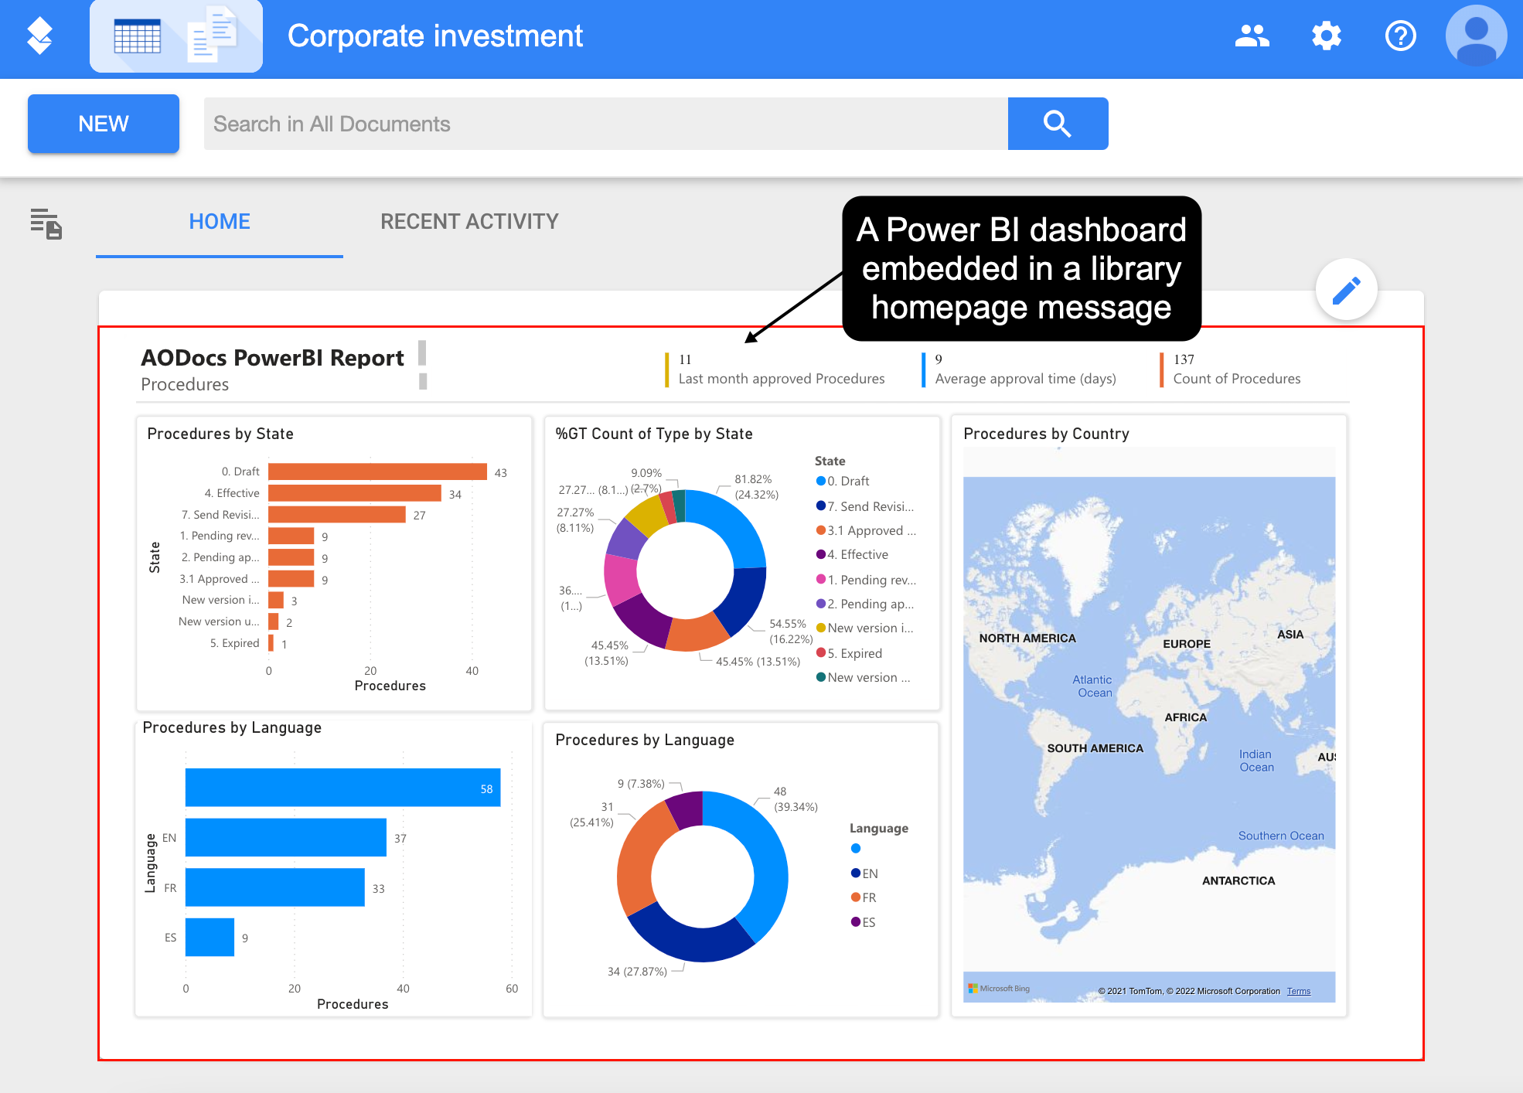Image resolution: width=1523 pixels, height=1093 pixels.
Task: Click the 2. Pending ap... legend entry
Action: [865, 604]
